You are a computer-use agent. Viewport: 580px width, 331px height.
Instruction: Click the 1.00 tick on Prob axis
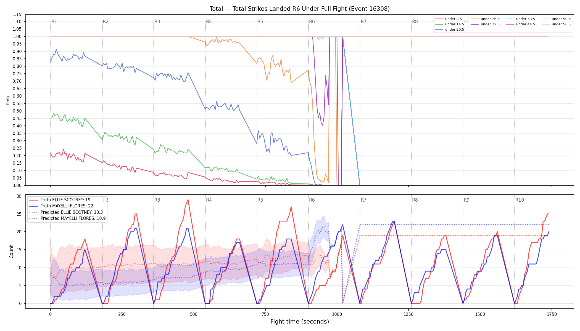[x=17, y=36]
